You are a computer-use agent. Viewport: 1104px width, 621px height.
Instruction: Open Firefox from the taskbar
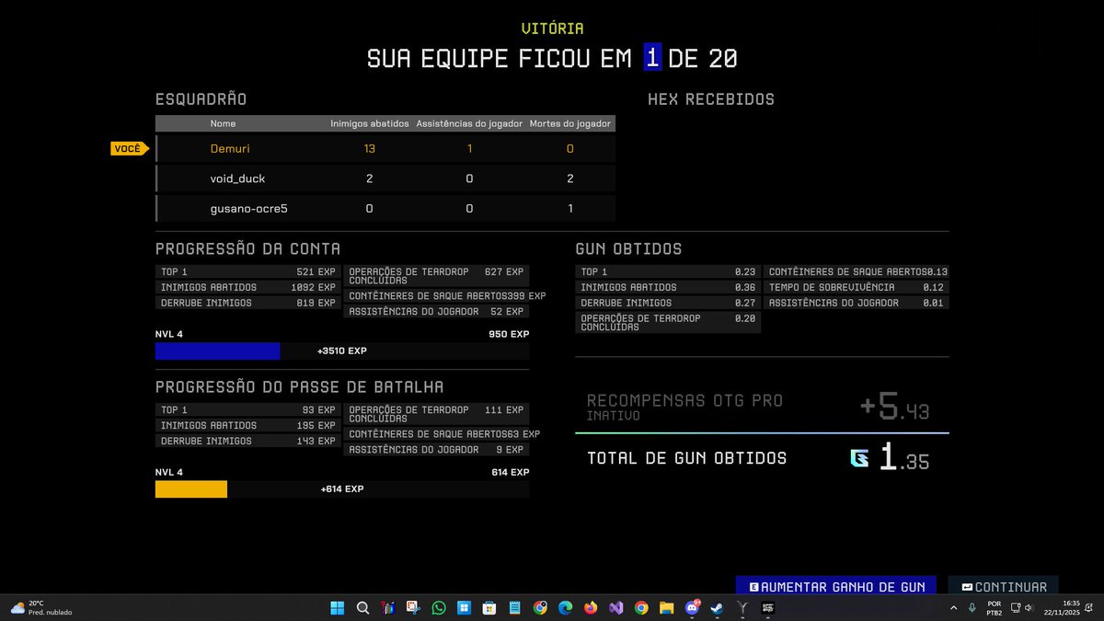click(591, 607)
